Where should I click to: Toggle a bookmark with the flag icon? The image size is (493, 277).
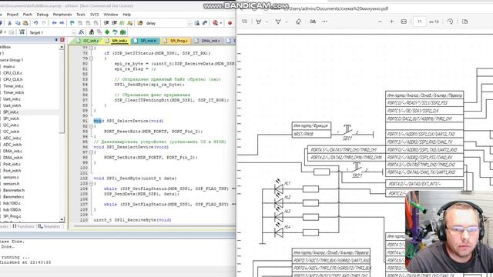(x=72, y=23)
